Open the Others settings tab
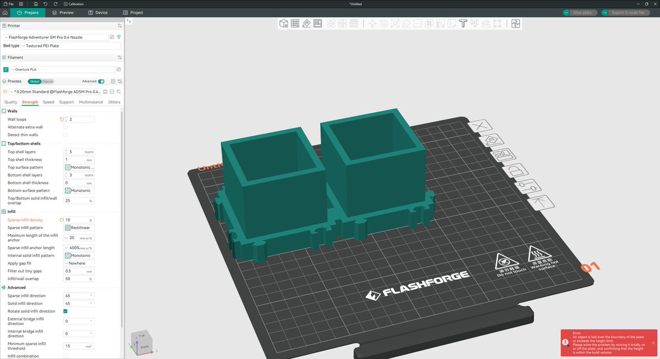Viewport: 660px width, 359px height. [x=114, y=102]
